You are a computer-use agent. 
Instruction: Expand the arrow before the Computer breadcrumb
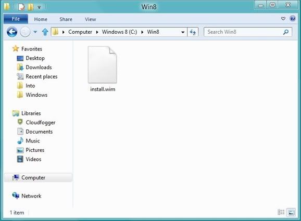pos(64,32)
